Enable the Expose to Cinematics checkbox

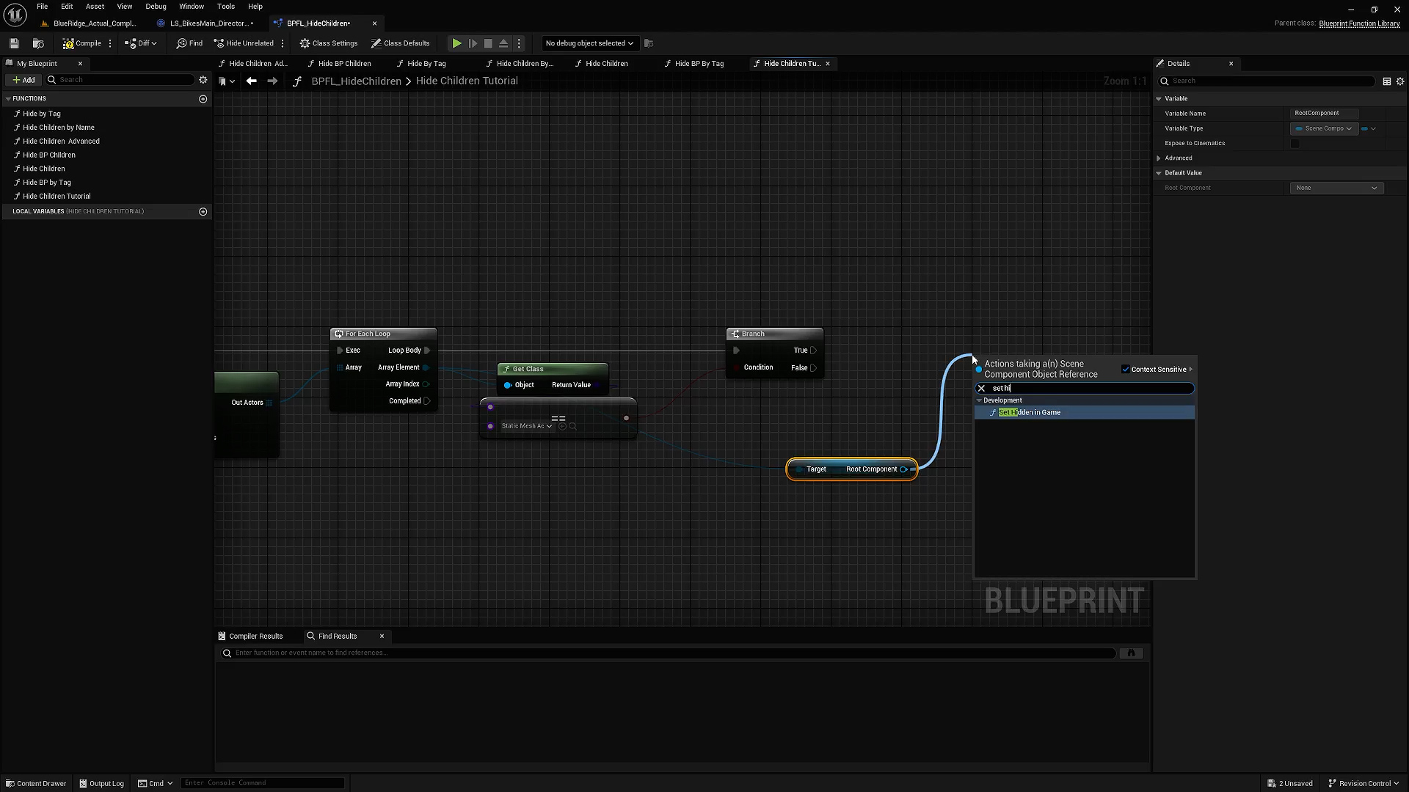pos(1295,144)
